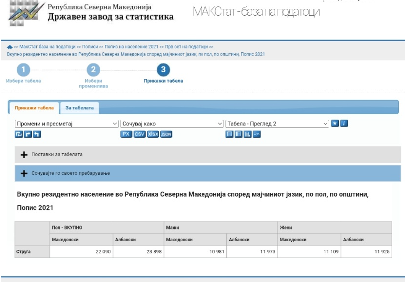Export table as JSON file
The height and width of the screenshot is (282, 405).
pos(166,134)
